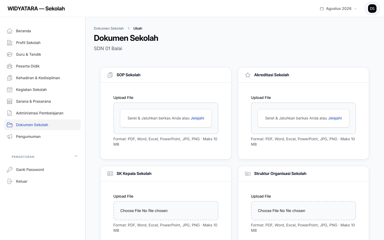Click the Profil Sekolah building icon
Image resolution: width=384 pixels, height=240 pixels.
coord(10,43)
